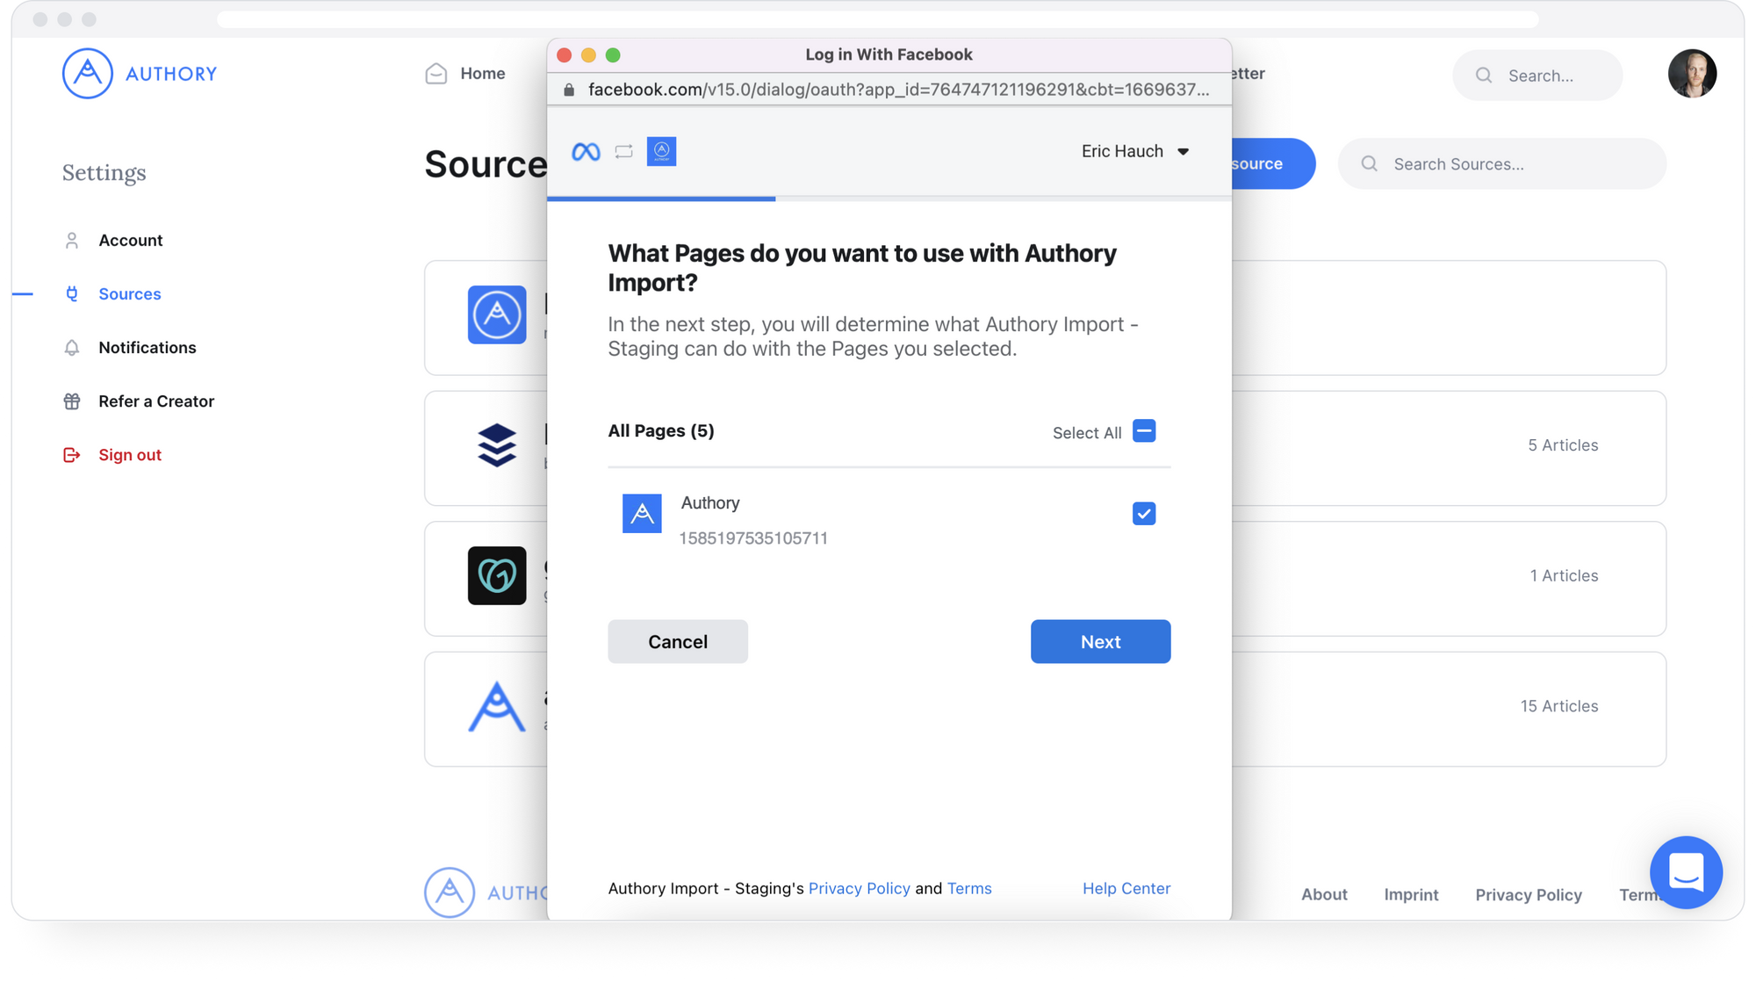
Task: Close the Log in With Facebook window
Action: (565, 55)
